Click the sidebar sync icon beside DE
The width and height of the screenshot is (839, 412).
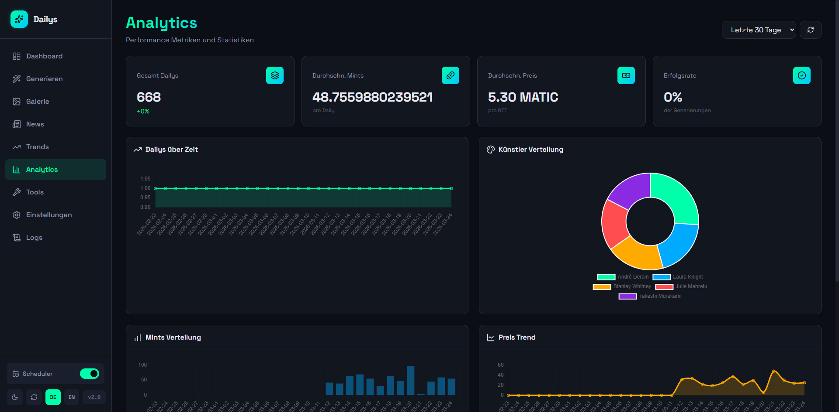pos(34,397)
